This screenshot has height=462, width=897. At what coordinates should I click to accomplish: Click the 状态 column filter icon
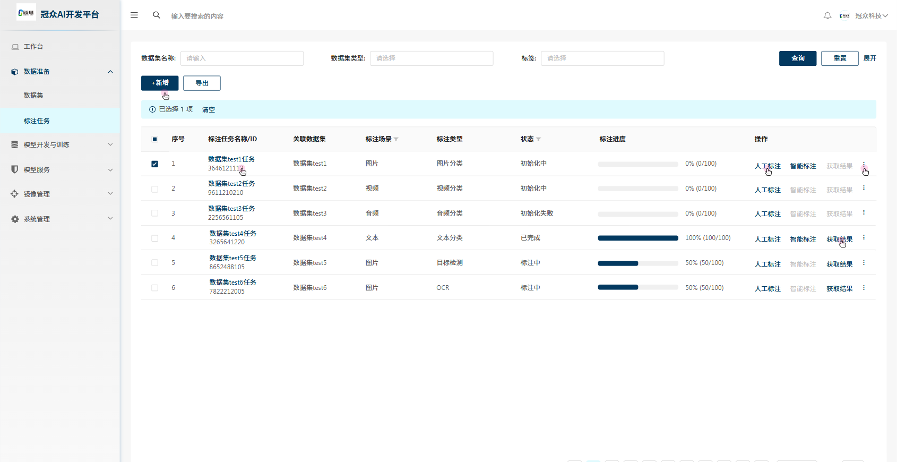click(x=538, y=139)
